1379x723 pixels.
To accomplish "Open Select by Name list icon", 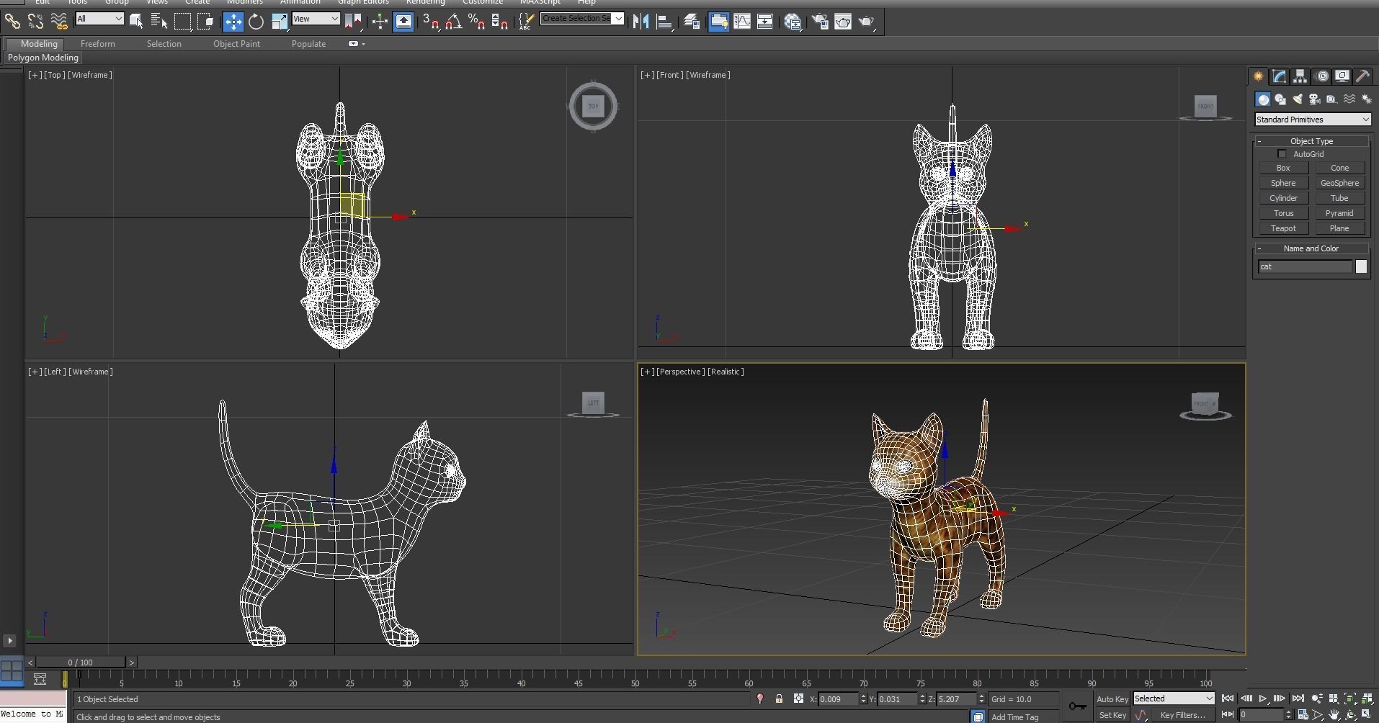I will [x=159, y=22].
